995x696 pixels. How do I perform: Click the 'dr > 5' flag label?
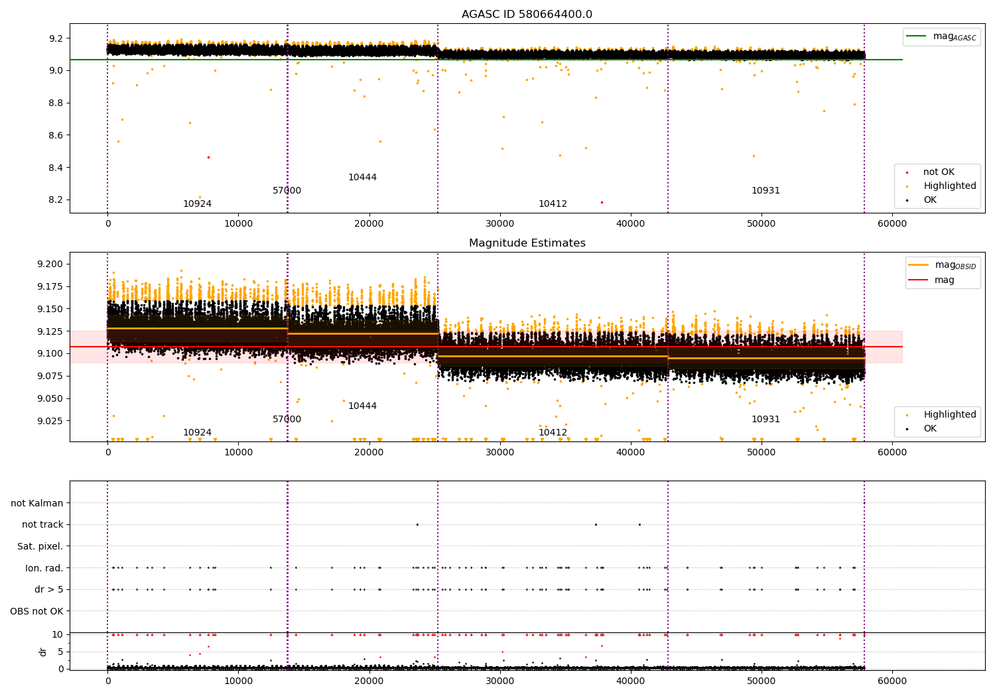[49, 590]
